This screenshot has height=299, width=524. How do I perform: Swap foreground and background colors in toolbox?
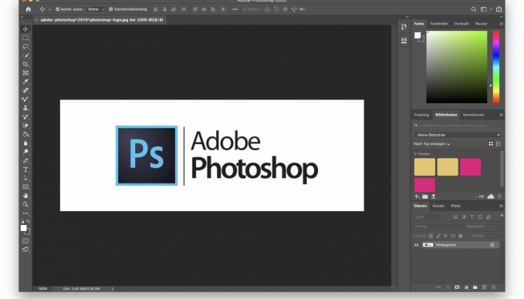[x=28, y=221]
